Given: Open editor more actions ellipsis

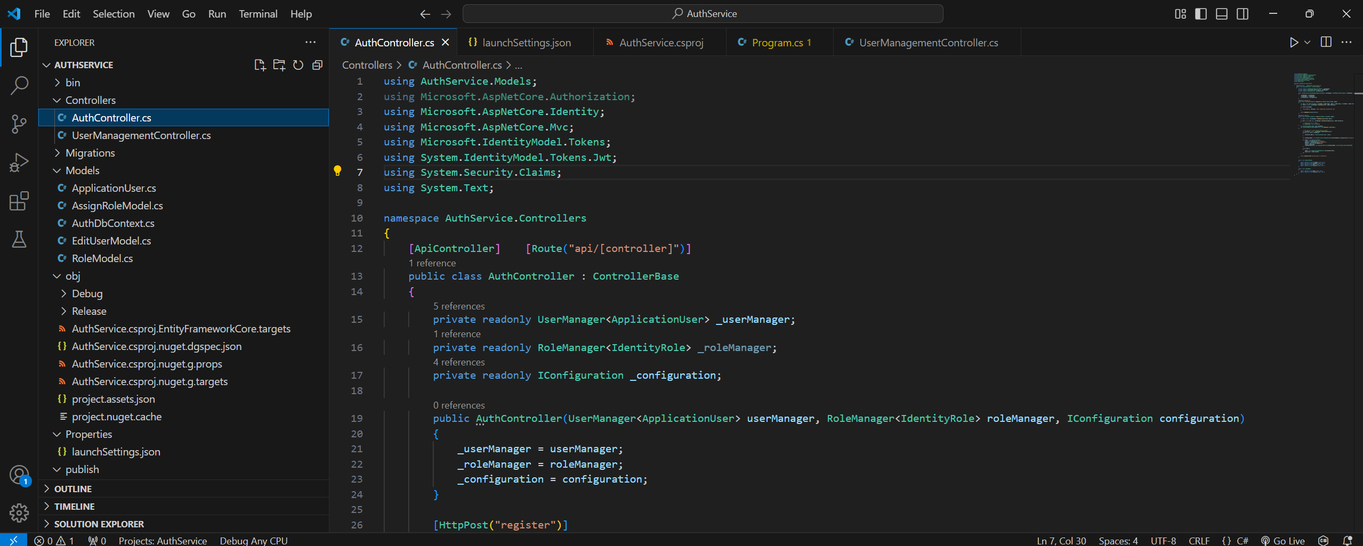Looking at the screenshot, I should 1346,42.
